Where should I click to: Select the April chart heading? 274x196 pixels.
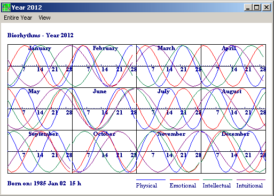(229, 48)
